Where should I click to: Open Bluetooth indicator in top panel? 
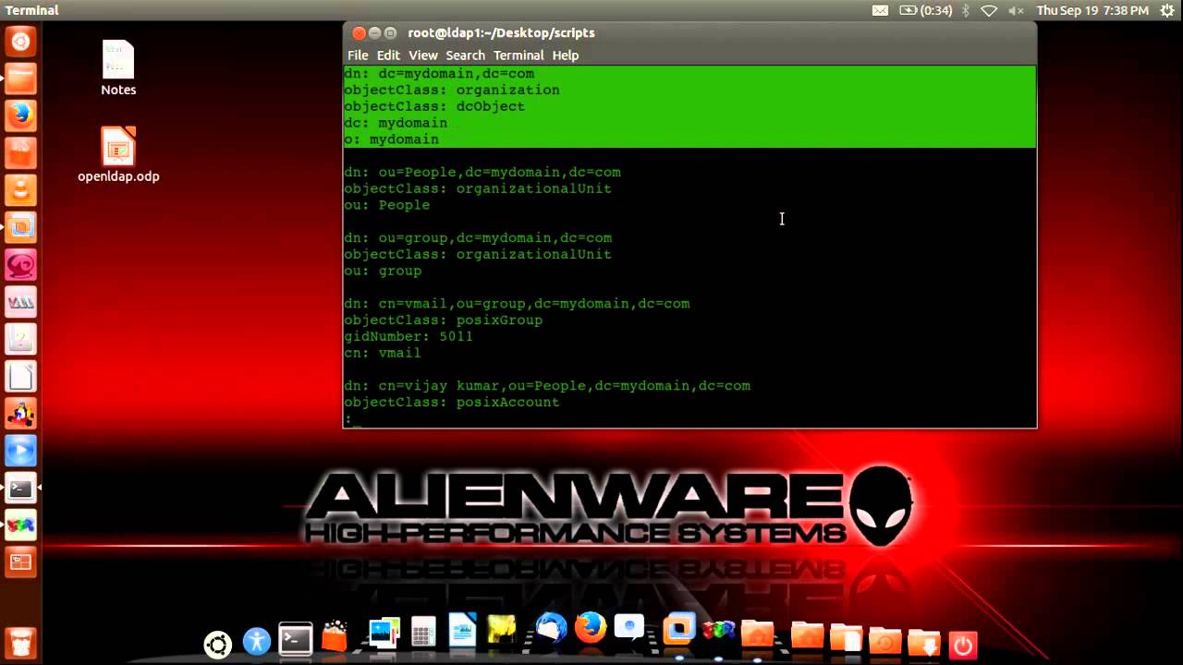(966, 10)
